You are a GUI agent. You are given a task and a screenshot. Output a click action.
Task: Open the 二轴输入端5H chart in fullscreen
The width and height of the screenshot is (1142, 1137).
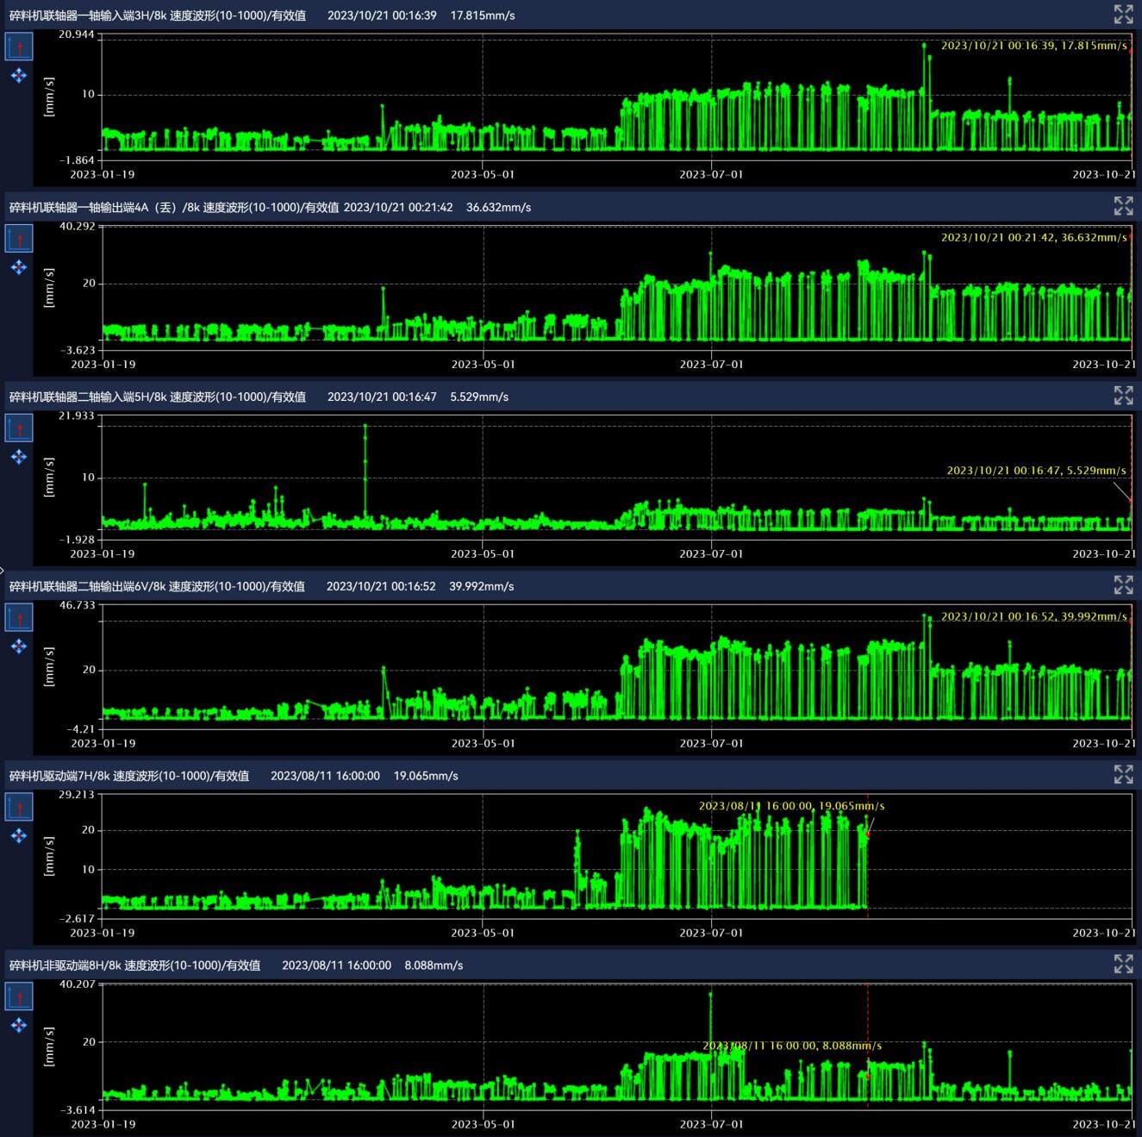click(x=1123, y=396)
